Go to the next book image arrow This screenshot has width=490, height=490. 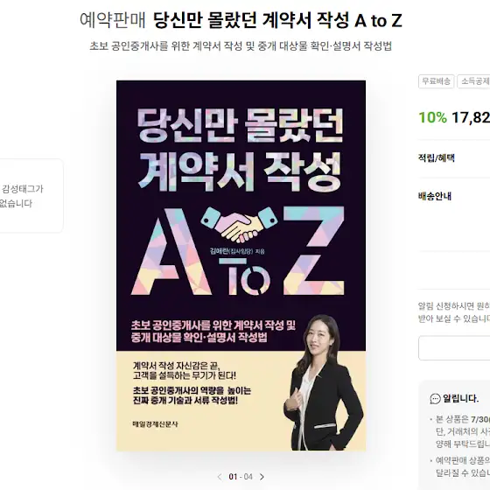pyautogui.click(x=262, y=477)
